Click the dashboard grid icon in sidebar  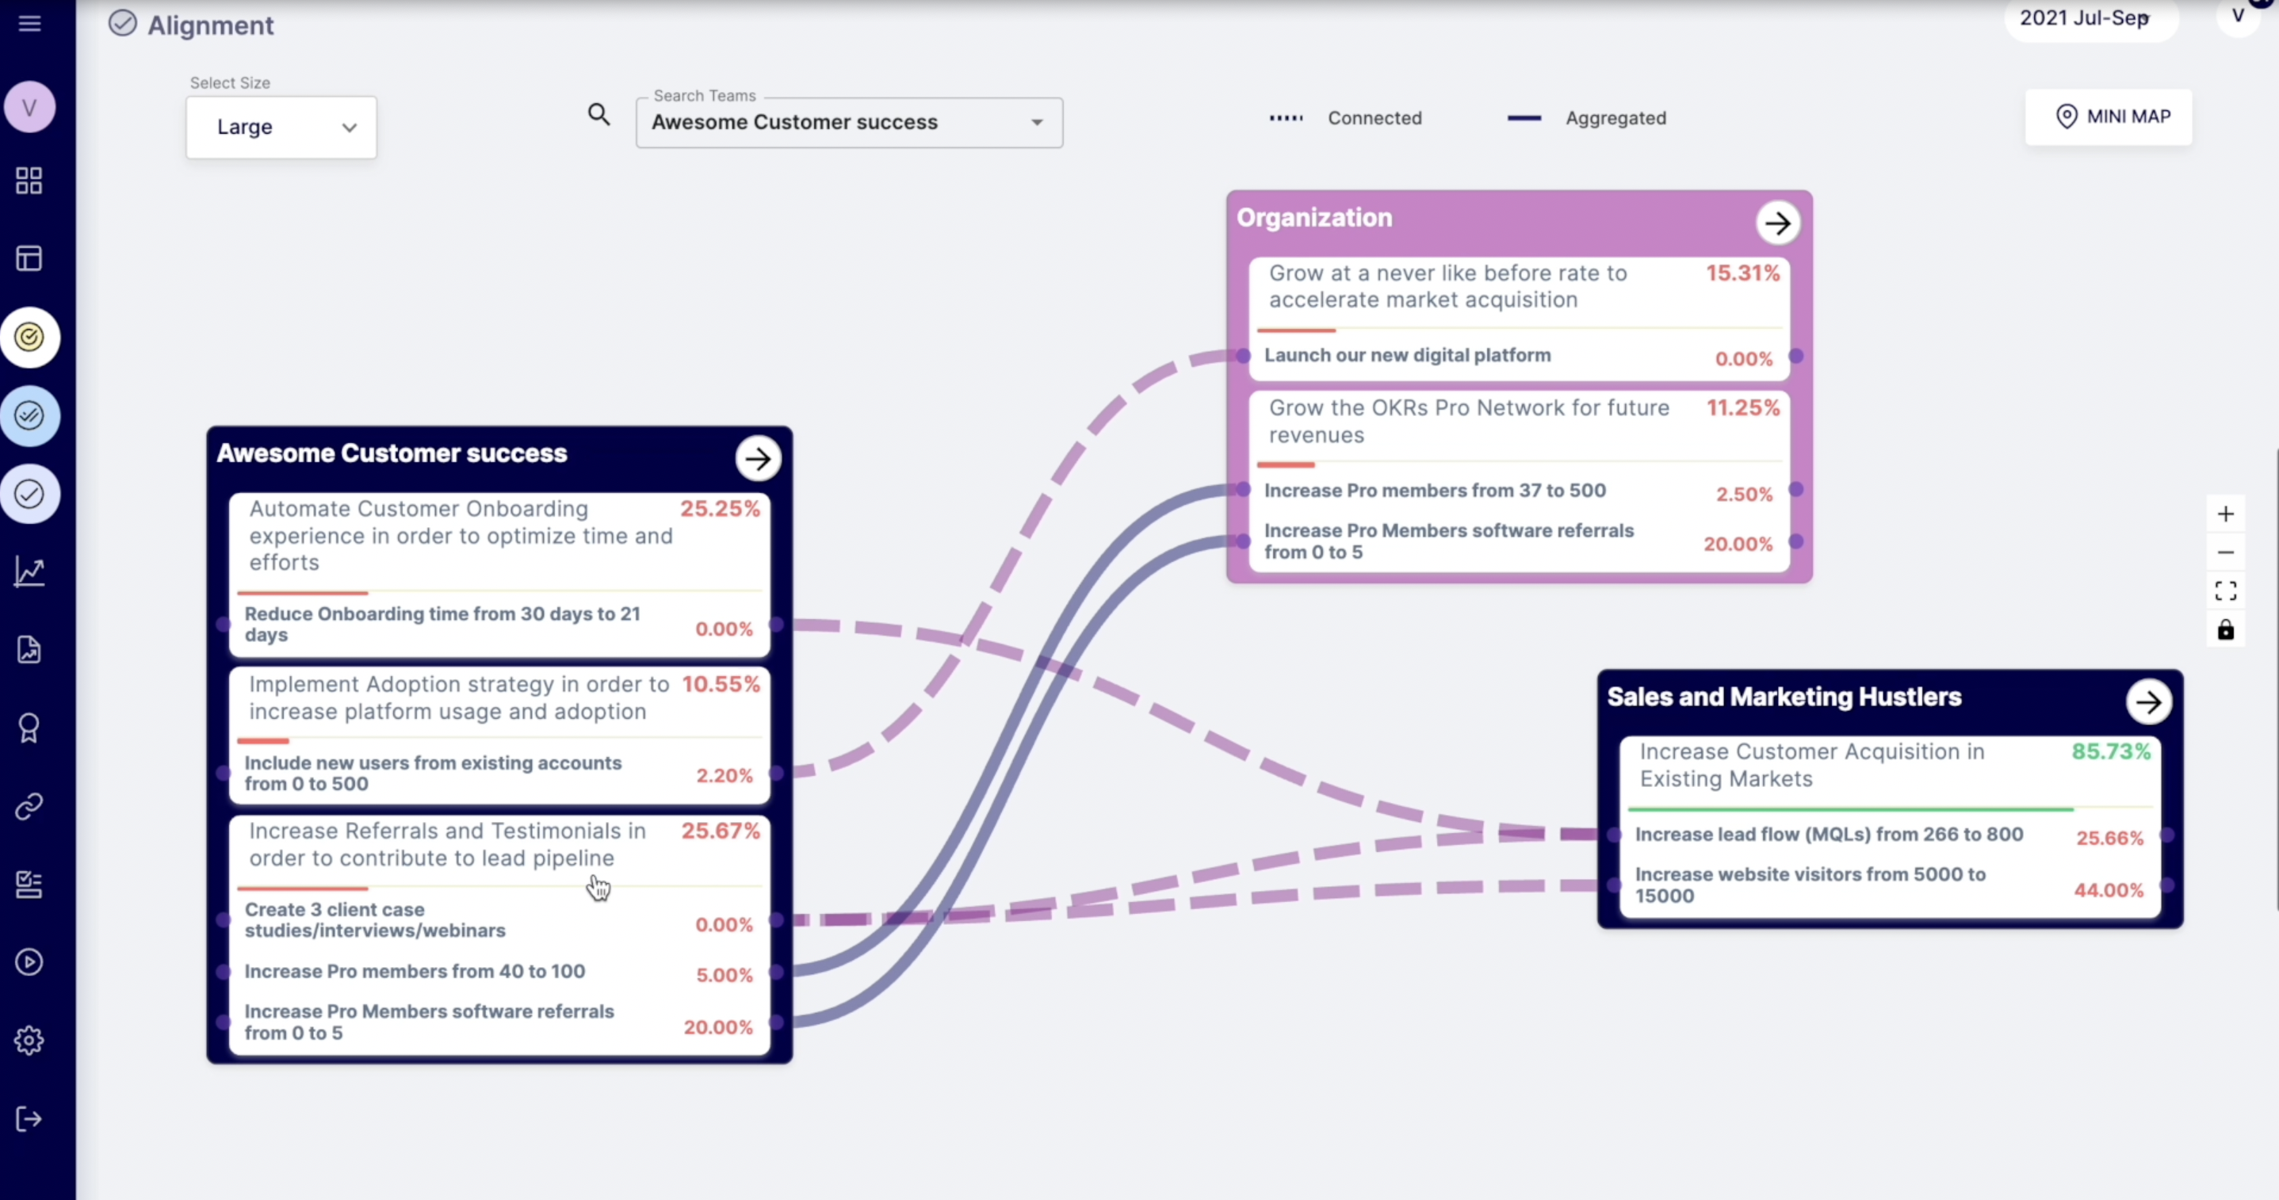(x=29, y=181)
